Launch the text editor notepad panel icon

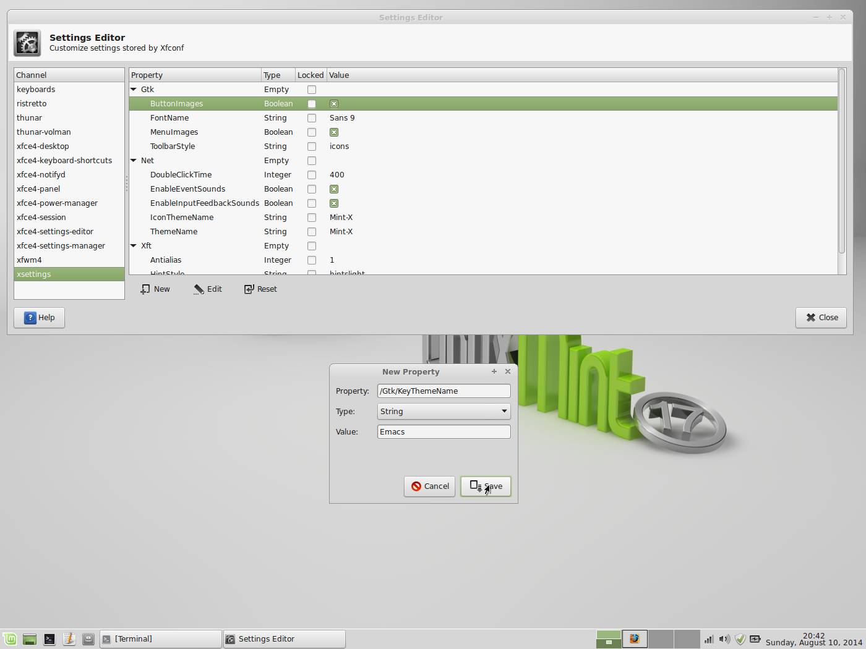click(x=69, y=639)
